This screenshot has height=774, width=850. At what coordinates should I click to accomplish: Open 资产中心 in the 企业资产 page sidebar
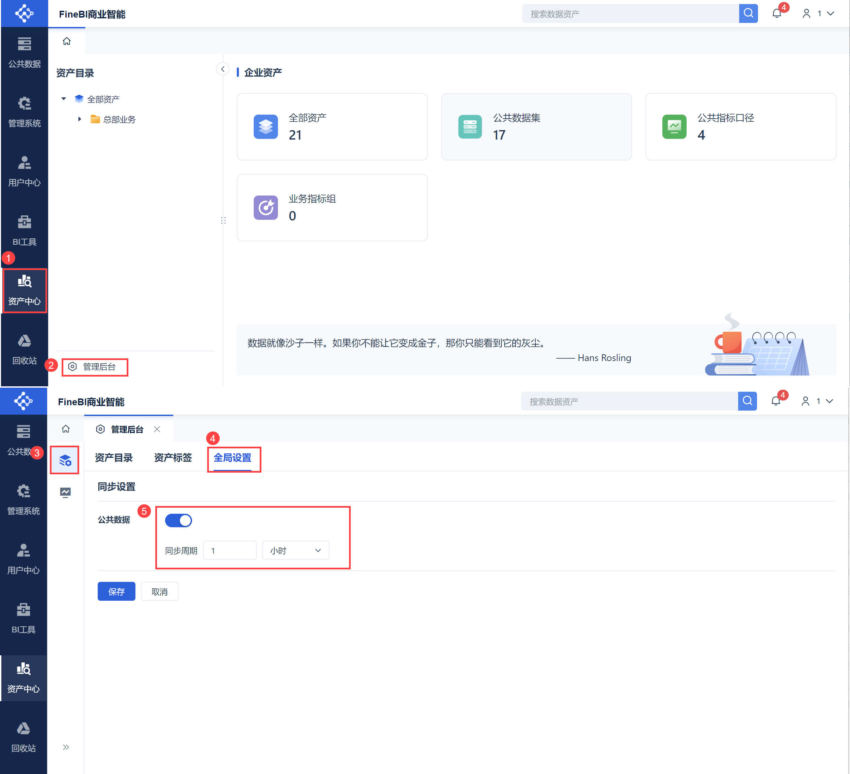point(25,290)
